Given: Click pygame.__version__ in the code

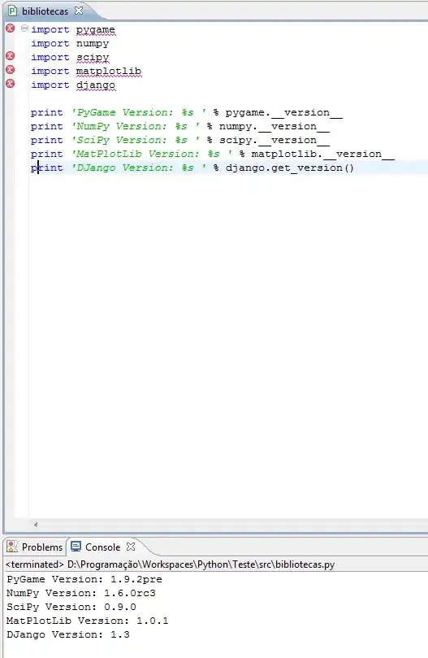Looking at the screenshot, I should click(283, 113).
